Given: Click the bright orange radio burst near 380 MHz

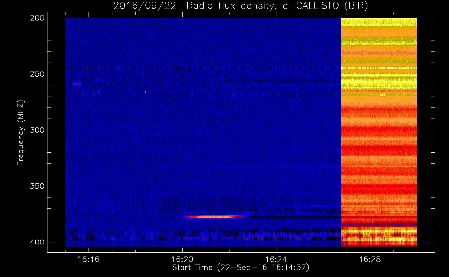Looking at the screenshot, I should click(x=216, y=217).
